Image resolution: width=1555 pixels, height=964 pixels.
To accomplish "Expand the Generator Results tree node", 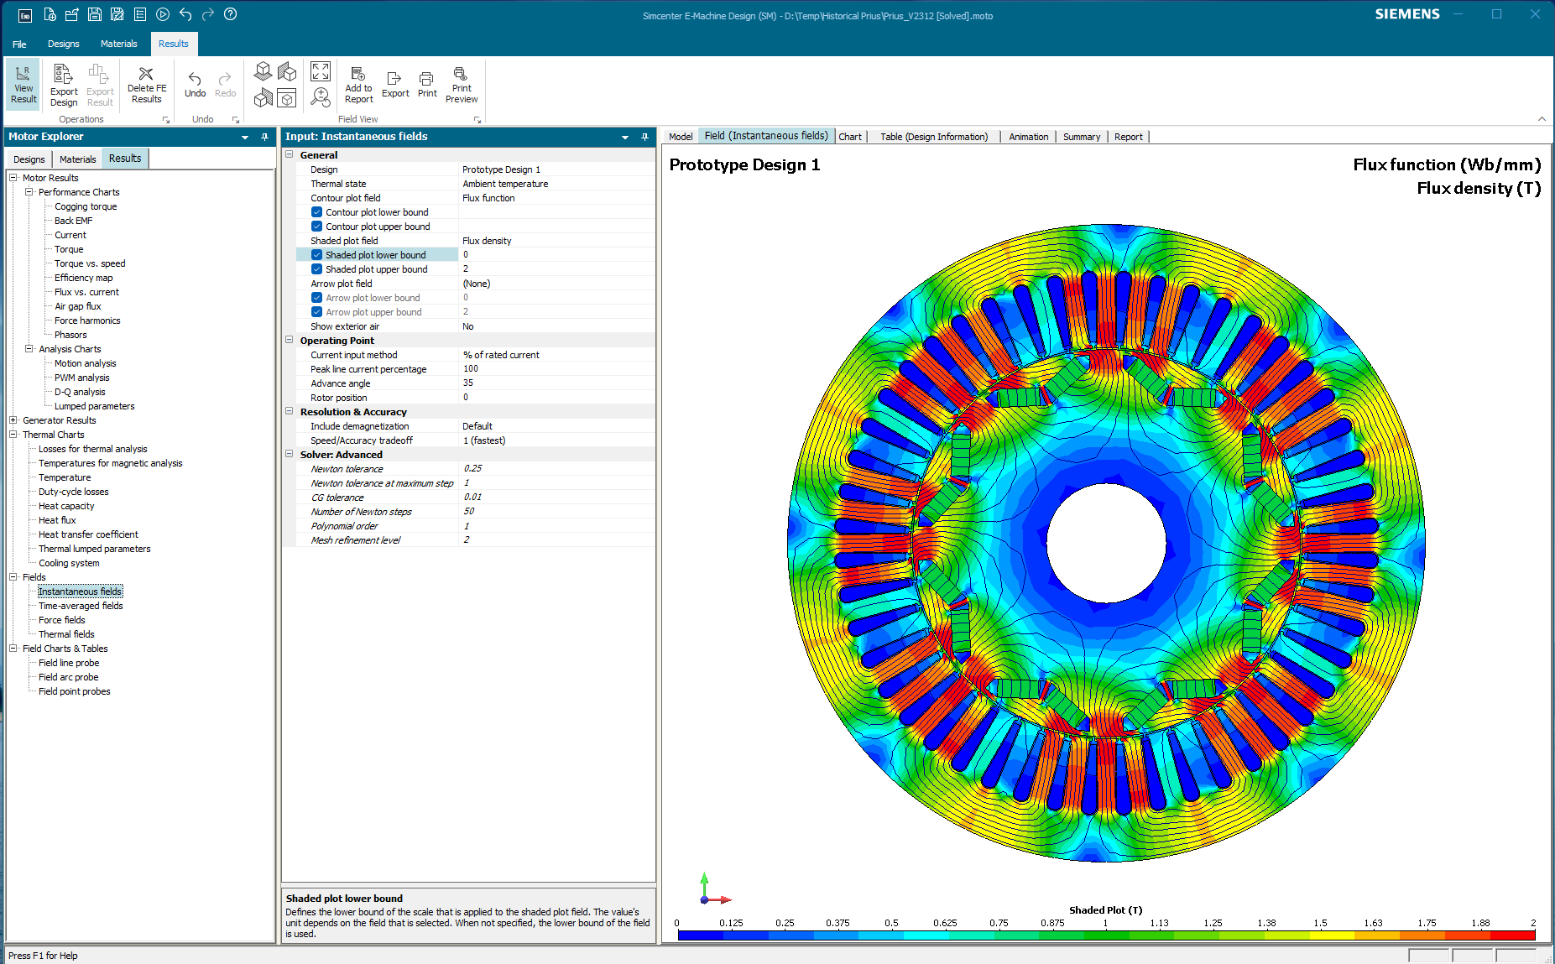I will point(13,420).
